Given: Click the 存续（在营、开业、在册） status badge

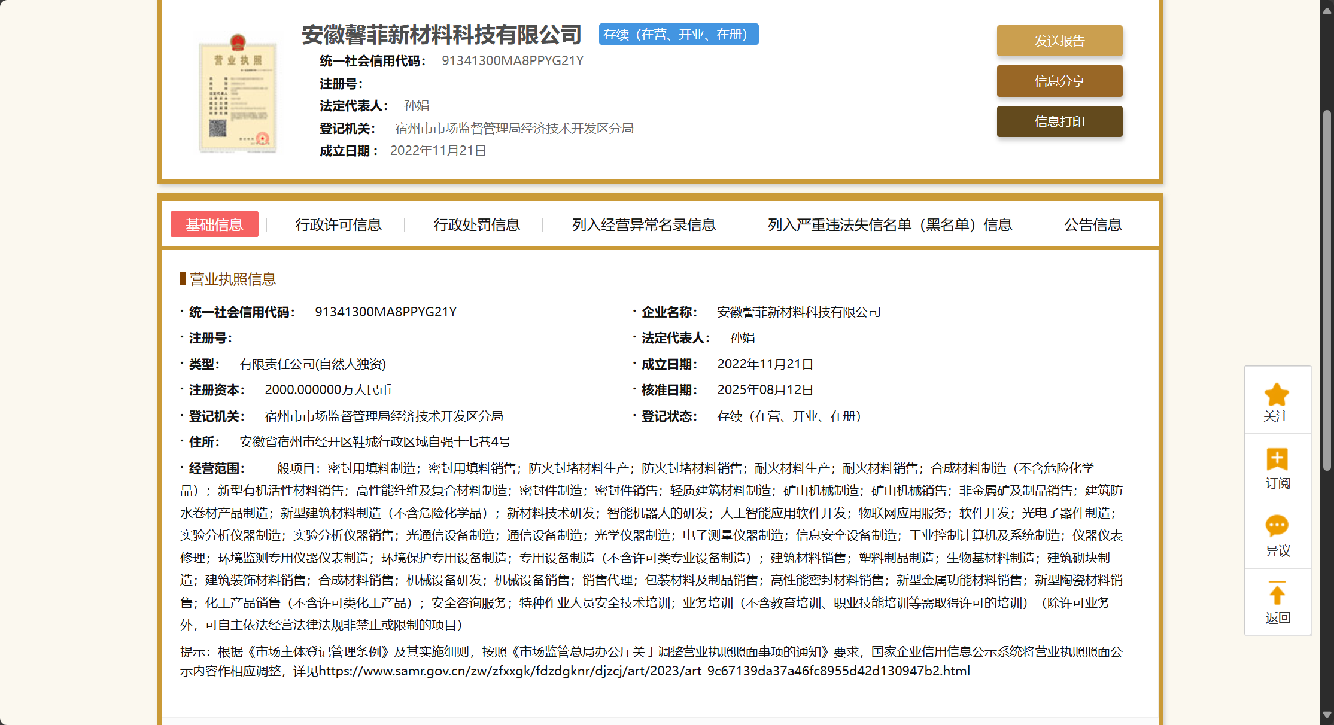Looking at the screenshot, I should coord(678,35).
